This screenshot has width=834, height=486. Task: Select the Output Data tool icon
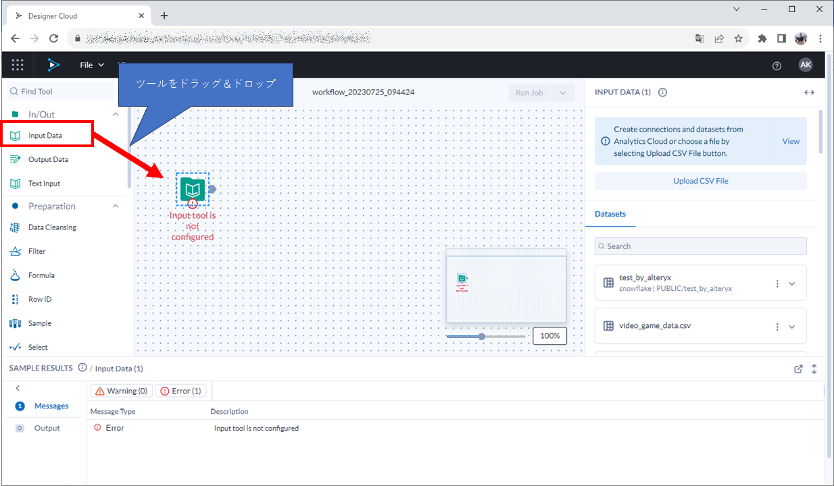[16, 159]
